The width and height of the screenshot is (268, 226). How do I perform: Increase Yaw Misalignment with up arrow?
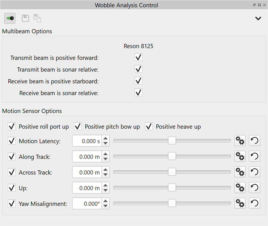point(105,201)
